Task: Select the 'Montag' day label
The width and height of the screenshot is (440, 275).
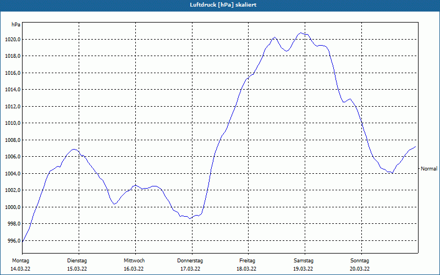Action: pyautogui.click(x=20, y=261)
